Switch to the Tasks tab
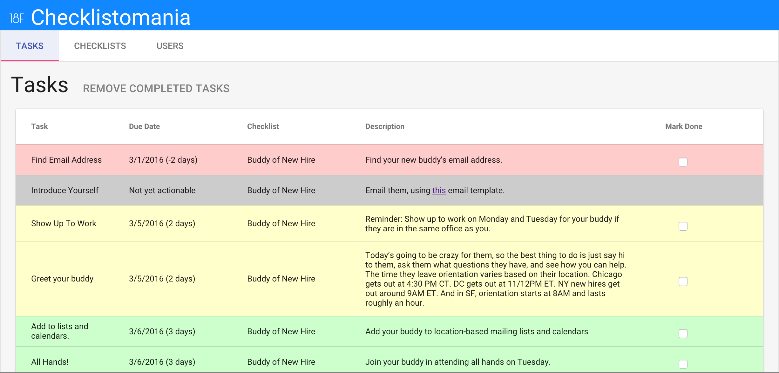 [30, 46]
